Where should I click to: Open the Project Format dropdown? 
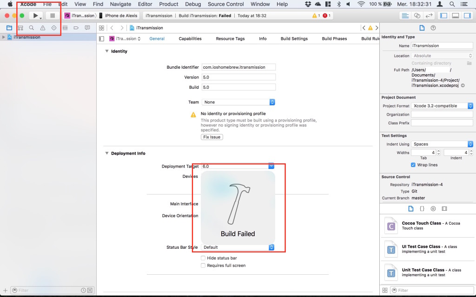point(442,106)
